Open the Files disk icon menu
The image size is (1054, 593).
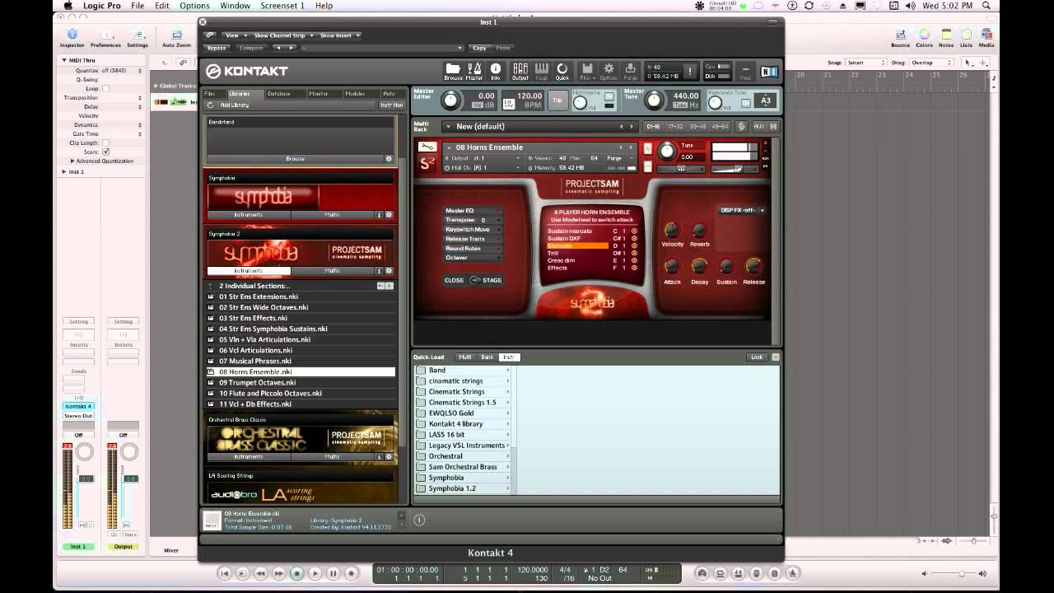(x=586, y=72)
